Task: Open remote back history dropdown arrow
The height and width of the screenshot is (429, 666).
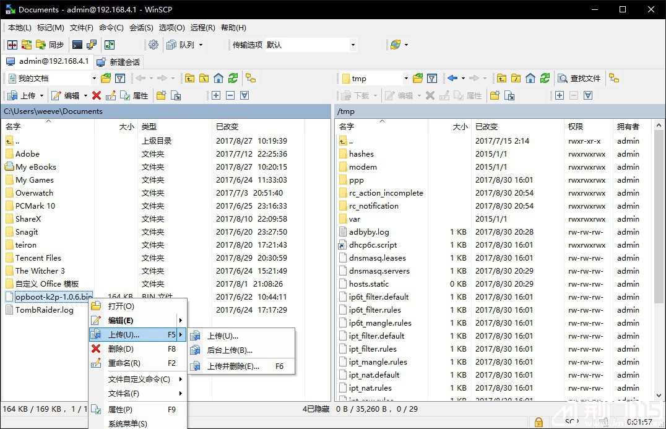Action: click(463, 79)
